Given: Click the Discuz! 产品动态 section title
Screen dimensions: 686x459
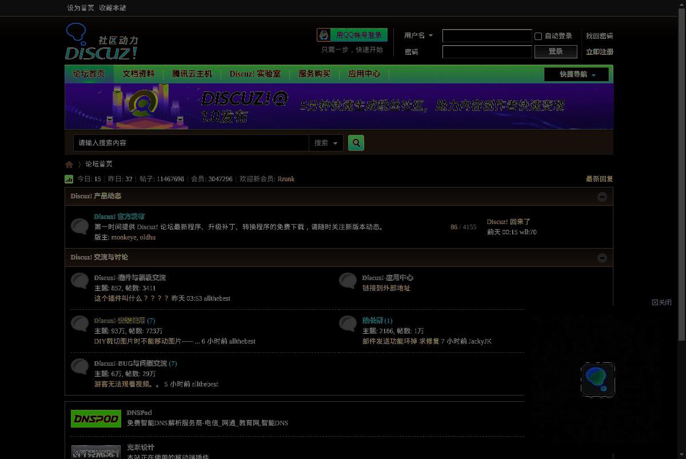Looking at the screenshot, I should click(x=96, y=196).
